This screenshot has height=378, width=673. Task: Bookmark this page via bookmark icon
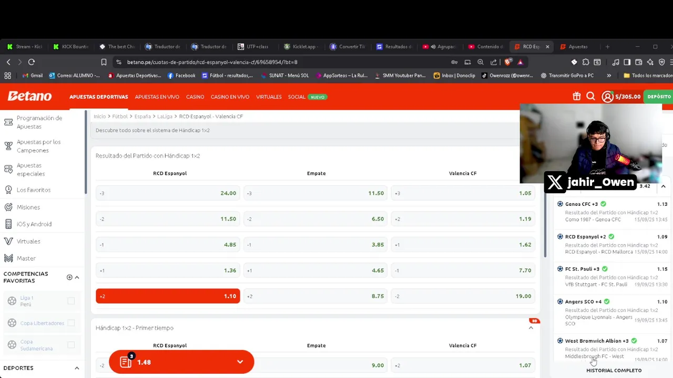(x=104, y=62)
